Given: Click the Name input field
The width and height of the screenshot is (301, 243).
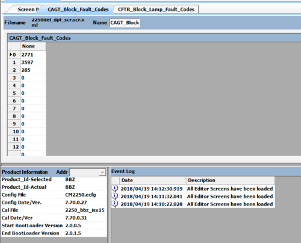Looking at the screenshot, I should 125,23.
